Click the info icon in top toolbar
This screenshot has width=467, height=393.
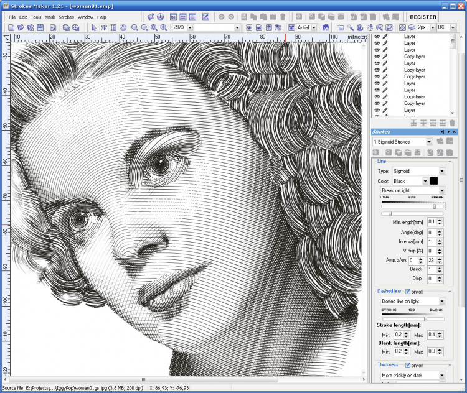pyautogui.click(x=160, y=17)
